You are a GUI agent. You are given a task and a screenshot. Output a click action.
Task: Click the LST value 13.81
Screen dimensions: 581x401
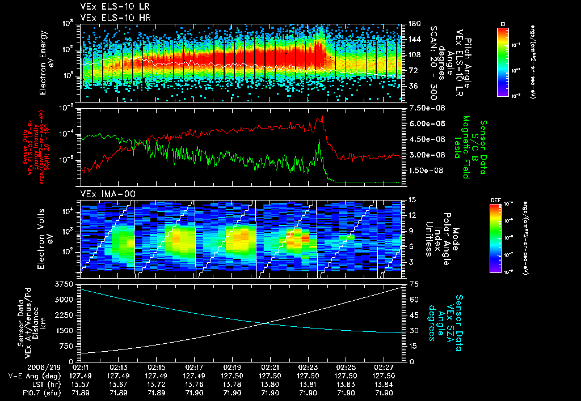click(x=308, y=385)
